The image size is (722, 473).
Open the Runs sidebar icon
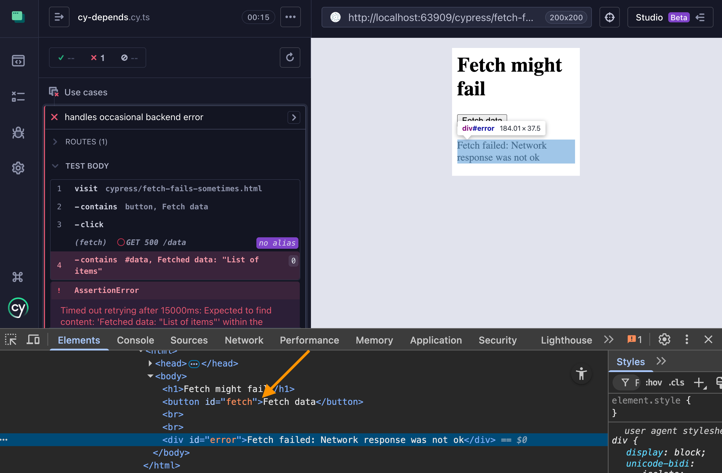click(x=18, y=96)
